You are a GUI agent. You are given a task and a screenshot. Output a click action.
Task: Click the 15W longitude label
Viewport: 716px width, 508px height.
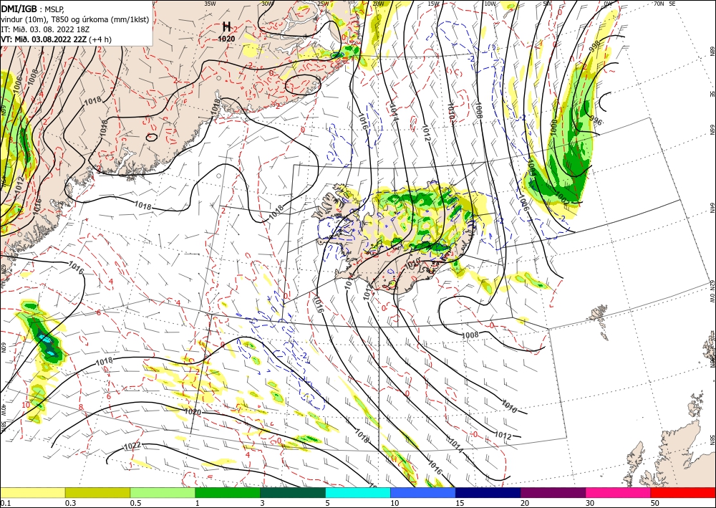[433, 3]
